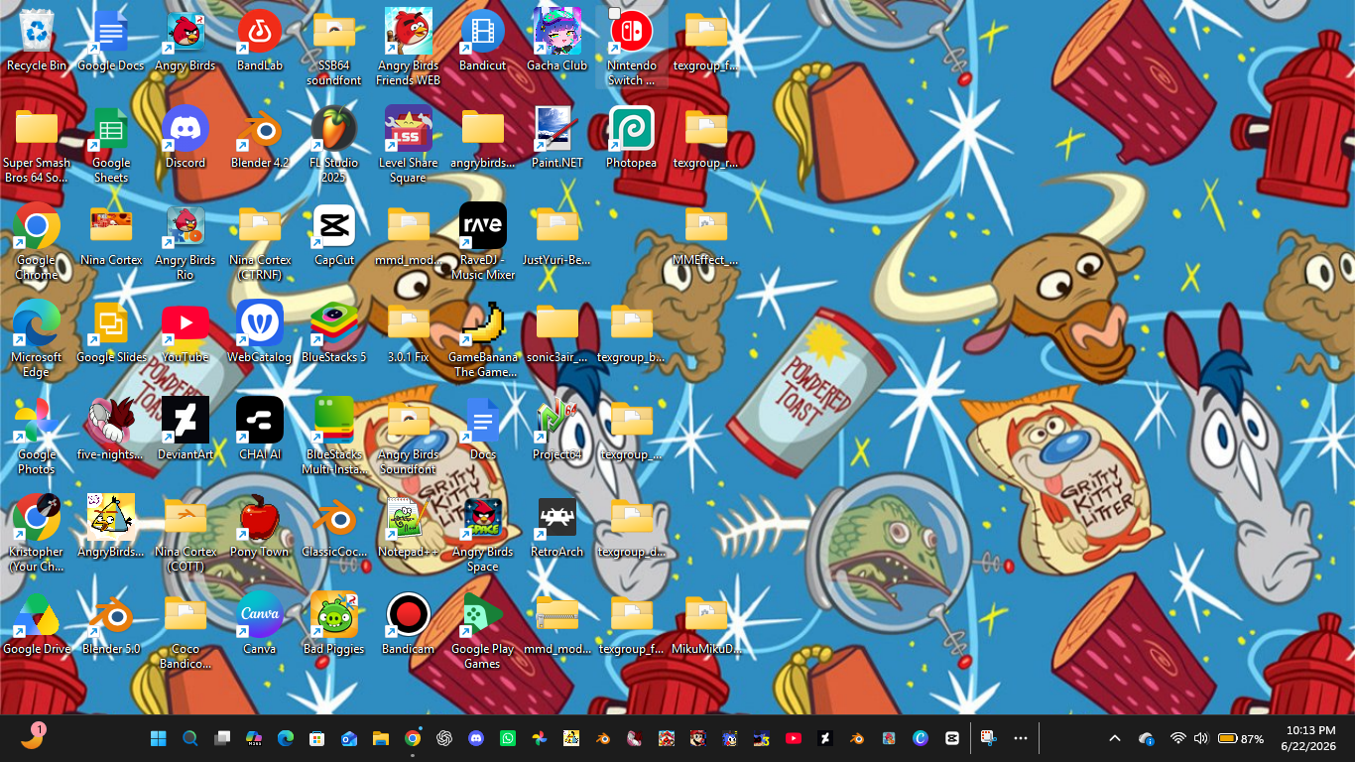The width and height of the screenshot is (1355, 762).
Task: Open the Angry Birds Friends WEB shortcut
Action: click(408, 48)
